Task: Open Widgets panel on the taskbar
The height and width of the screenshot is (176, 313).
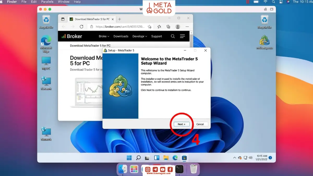Action: coord(157,158)
